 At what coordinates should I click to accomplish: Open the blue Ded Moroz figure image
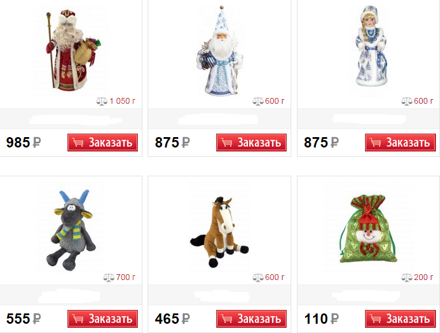220,51
